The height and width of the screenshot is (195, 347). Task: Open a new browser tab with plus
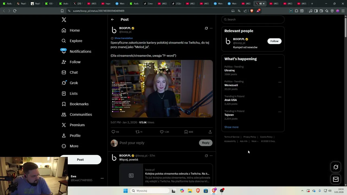coord(312,4)
